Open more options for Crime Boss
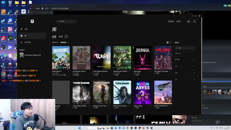This screenshot has width=231, height=130. [89, 71]
